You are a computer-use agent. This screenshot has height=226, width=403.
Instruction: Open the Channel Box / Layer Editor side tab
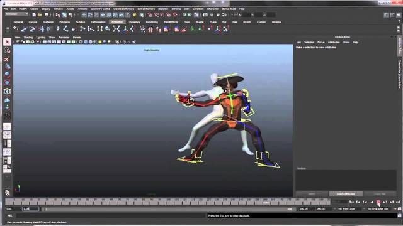400,74
